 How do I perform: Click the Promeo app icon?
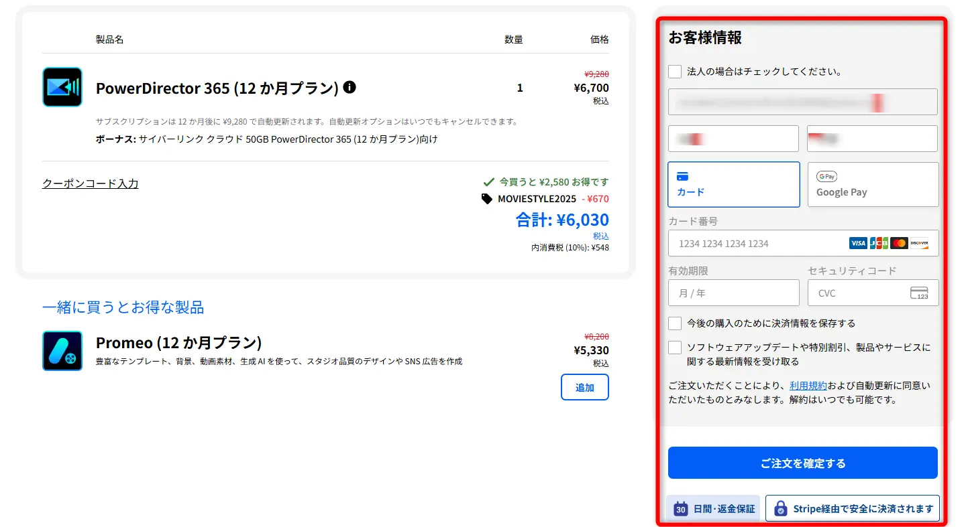(x=62, y=350)
